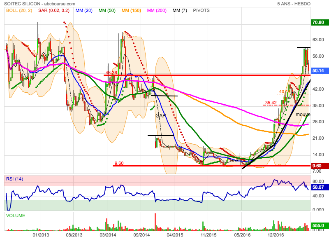
Task: Click the red 50.14 current price tag
Action: click(319, 70)
